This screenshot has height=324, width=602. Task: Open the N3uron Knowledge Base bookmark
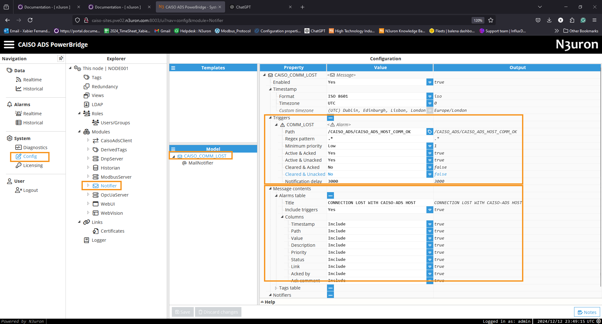click(402, 31)
